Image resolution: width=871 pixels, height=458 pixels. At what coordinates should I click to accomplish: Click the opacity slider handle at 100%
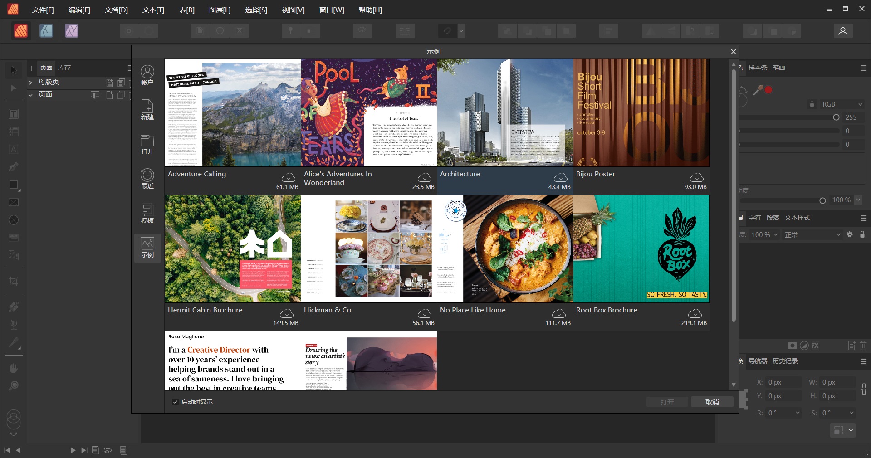tap(823, 200)
